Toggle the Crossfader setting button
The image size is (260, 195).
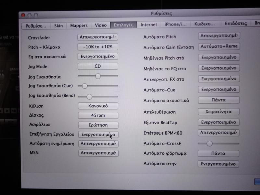click(97, 37)
